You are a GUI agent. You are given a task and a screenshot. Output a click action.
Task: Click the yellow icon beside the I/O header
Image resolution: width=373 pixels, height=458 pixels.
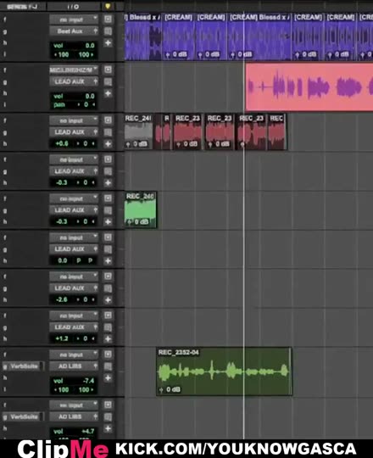click(x=108, y=6)
